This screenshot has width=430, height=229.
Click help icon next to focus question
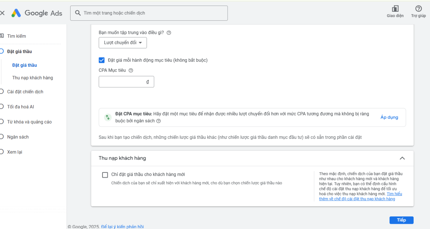(169, 33)
